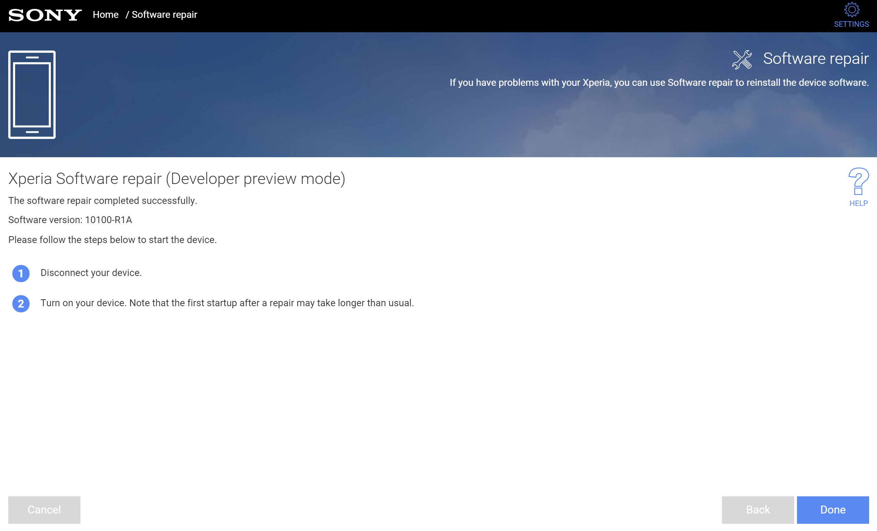Click the Sony logo
The width and height of the screenshot is (877, 531).
click(x=45, y=15)
